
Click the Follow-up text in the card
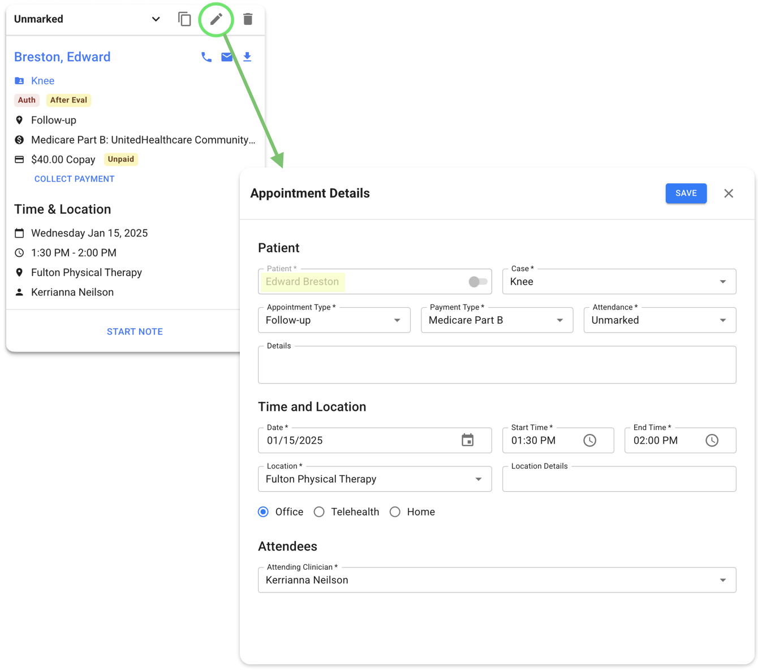pyautogui.click(x=54, y=120)
